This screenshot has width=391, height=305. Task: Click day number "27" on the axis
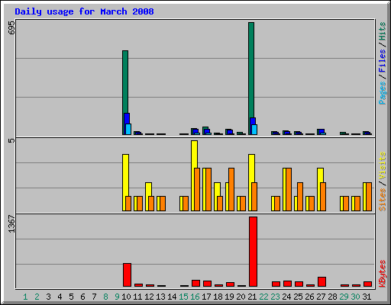pos(321,297)
